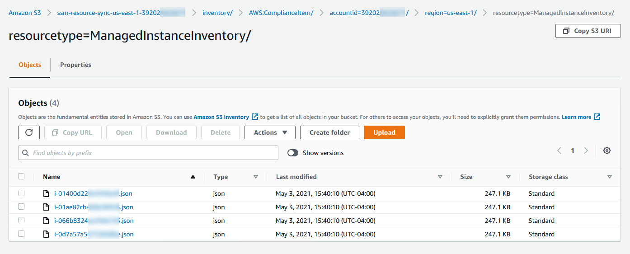The height and width of the screenshot is (254, 630).
Task: Sort by Storage class column arrow
Action: [x=610, y=177]
